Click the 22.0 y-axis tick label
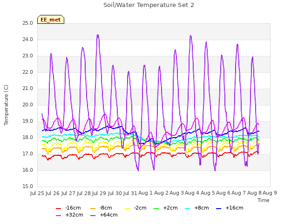Viewport: 298px width, 224px height. click(x=28, y=72)
